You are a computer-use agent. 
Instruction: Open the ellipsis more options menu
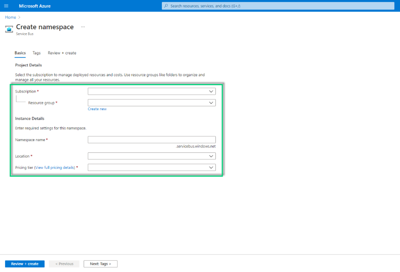tap(83, 27)
